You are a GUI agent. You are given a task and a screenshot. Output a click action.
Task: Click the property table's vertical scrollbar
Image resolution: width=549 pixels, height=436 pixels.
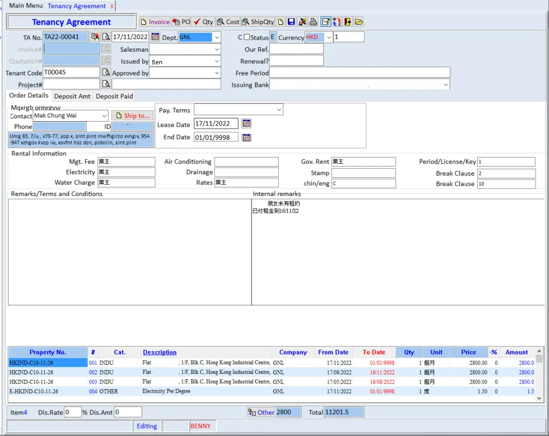(539, 375)
